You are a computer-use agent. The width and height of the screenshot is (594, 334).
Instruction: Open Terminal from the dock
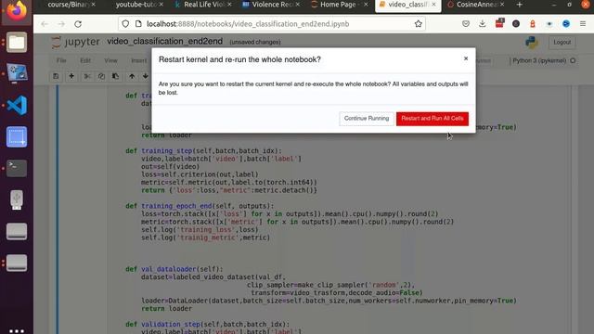[17, 168]
